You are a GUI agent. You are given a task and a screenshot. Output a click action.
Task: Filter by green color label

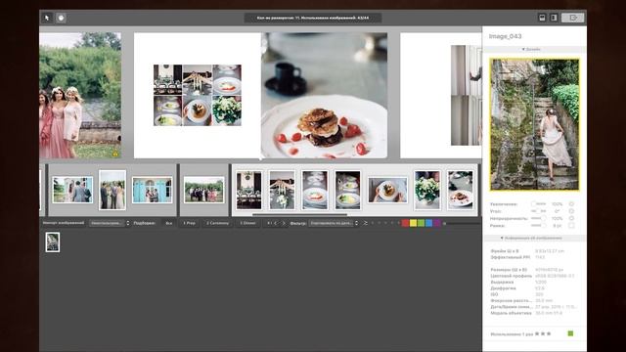(421, 223)
